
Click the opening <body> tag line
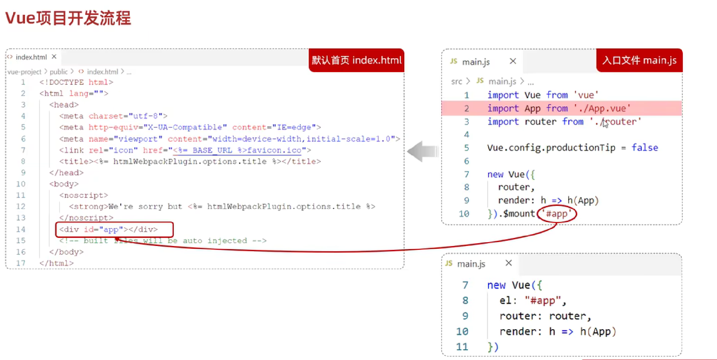click(64, 184)
